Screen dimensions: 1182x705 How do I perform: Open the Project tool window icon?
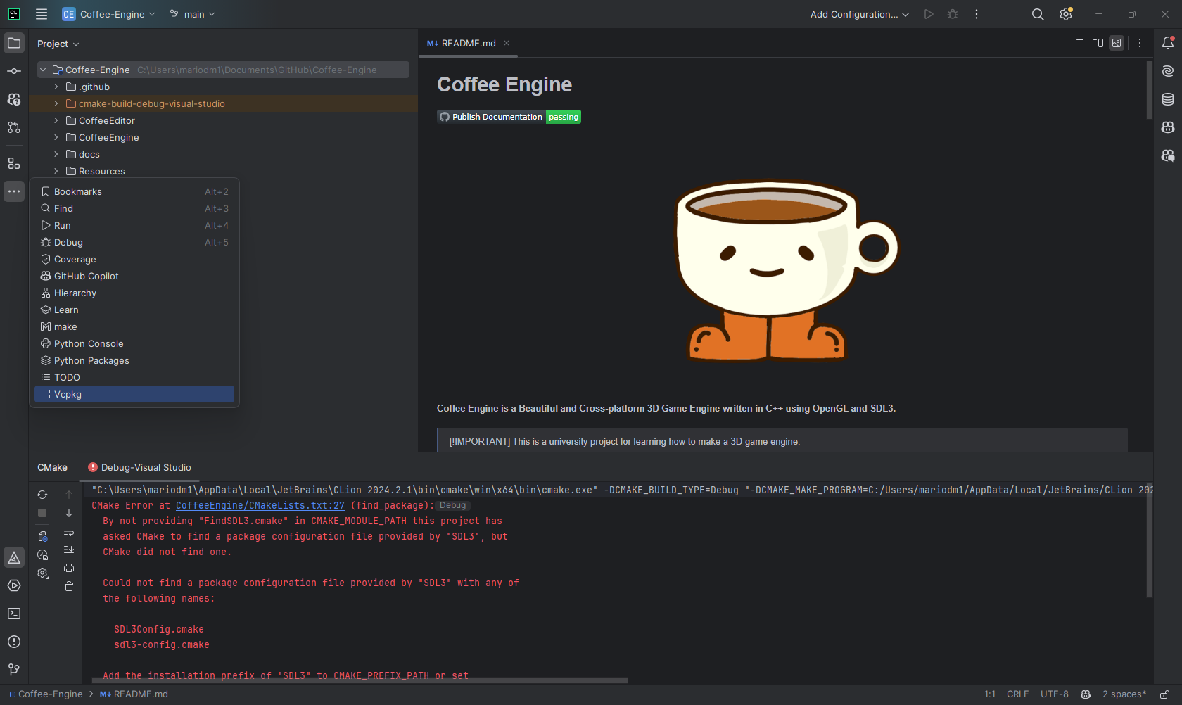pyautogui.click(x=14, y=43)
